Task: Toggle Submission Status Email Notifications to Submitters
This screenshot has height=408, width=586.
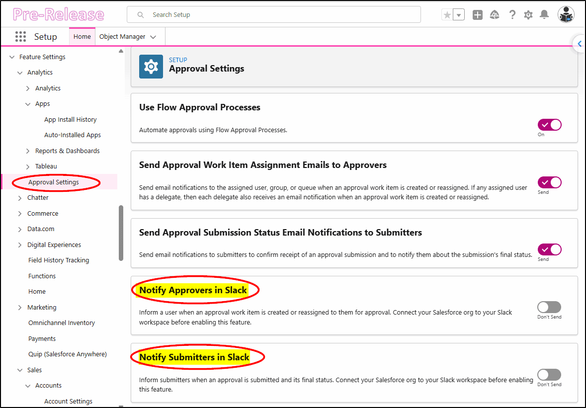Action: (549, 249)
